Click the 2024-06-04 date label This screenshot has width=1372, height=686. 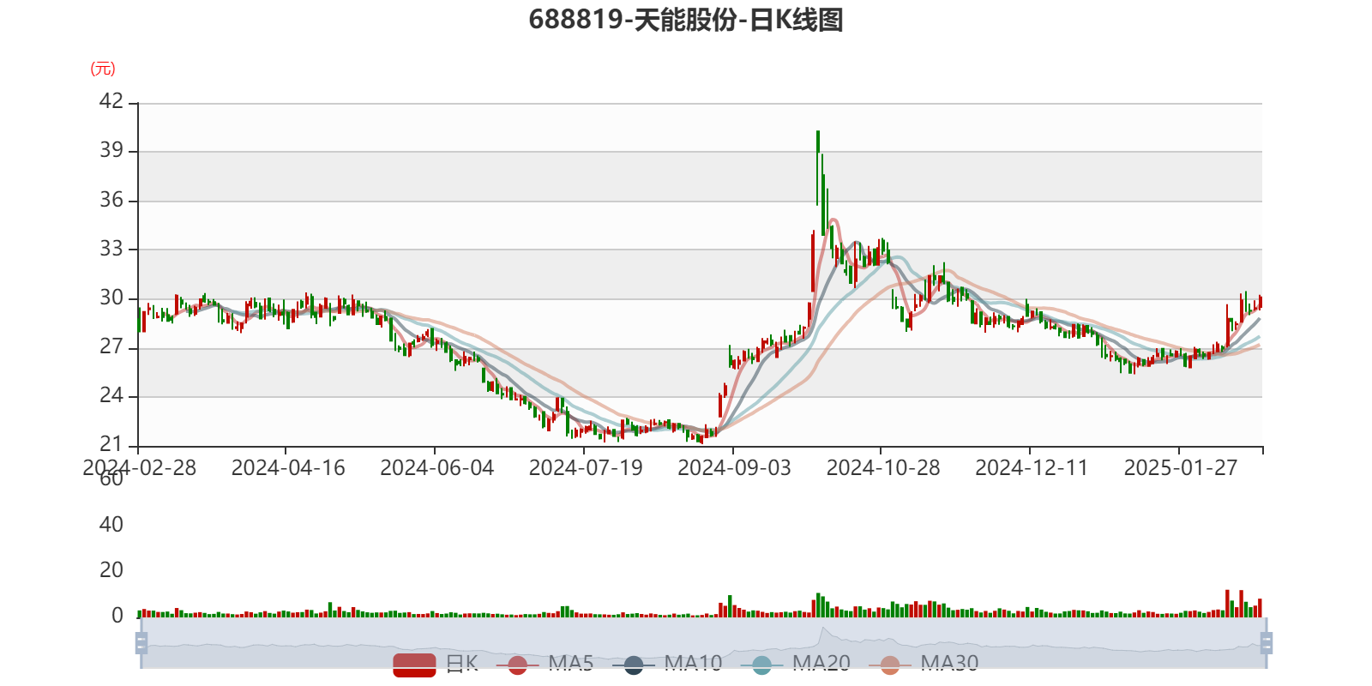coord(437,468)
